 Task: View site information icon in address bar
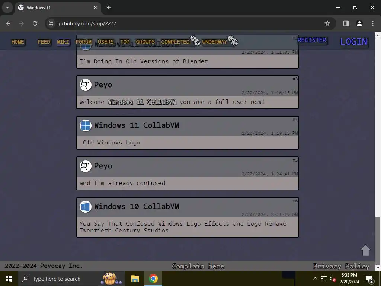(51, 23)
